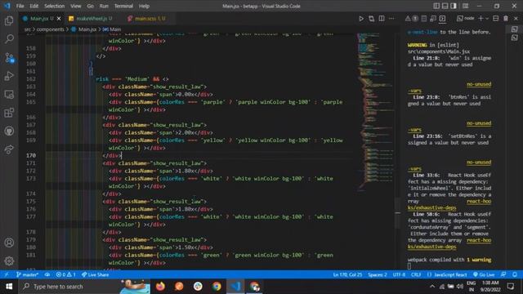Click the components breadcrumb segment
This screenshot has width=523, height=294.
pos(50,29)
